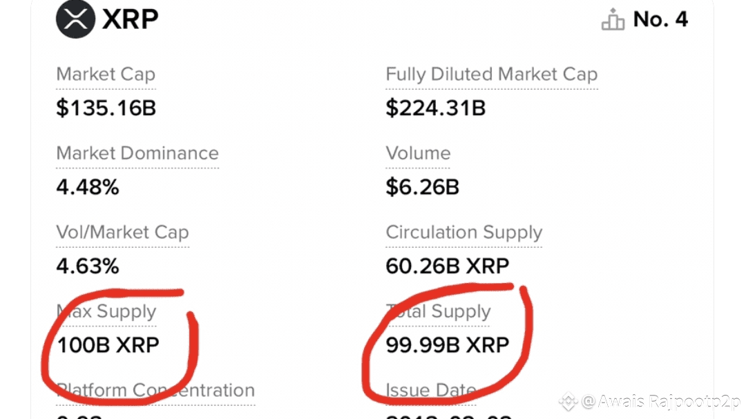The width and height of the screenshot is (746, 419).
Task: Open the Vol/Market Cap label info
Action: tap(122, 233)
